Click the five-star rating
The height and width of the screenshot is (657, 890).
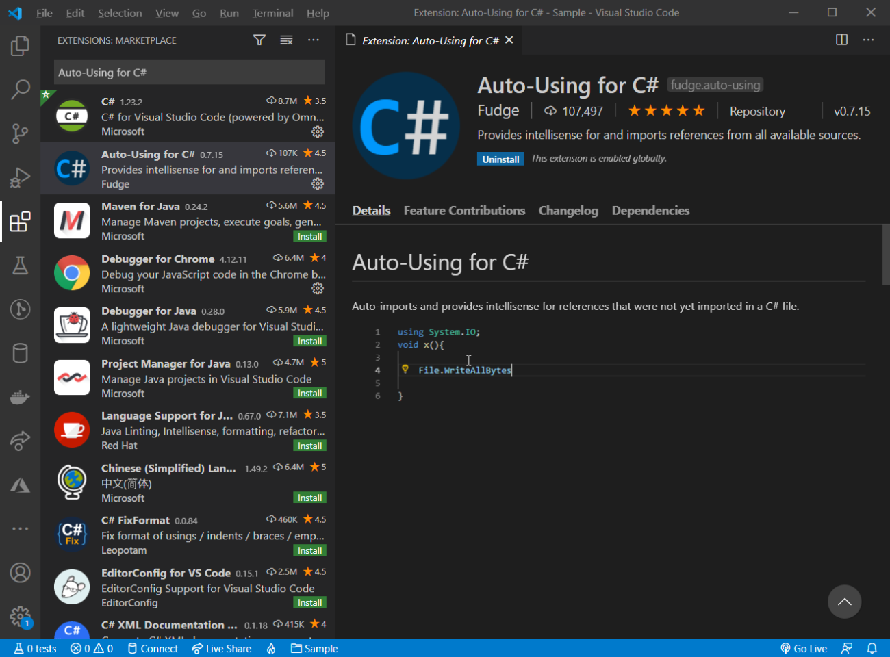coord(666,111)
